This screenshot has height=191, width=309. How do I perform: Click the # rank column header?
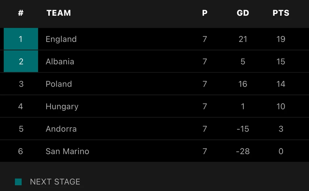(21, 13)
